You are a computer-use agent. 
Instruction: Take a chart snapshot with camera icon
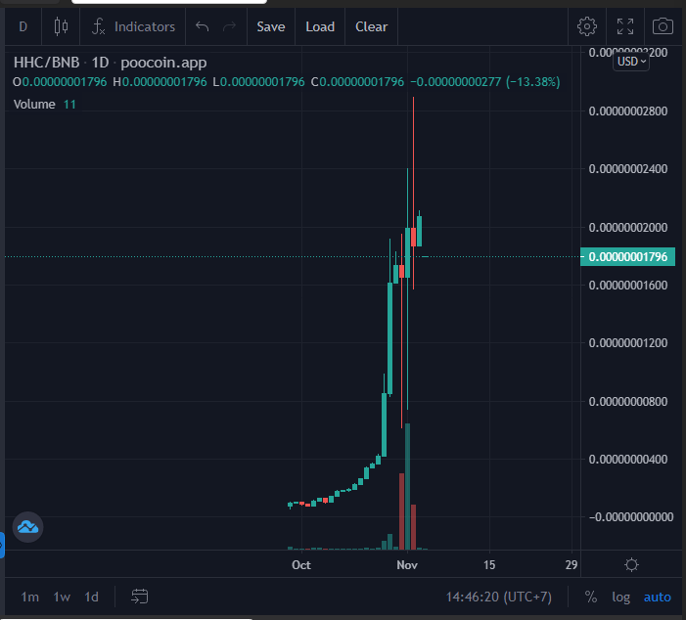click(x=663, y=26)
